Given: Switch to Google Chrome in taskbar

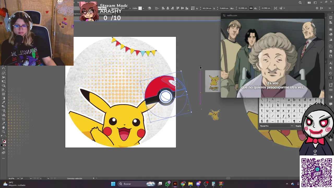Looking at the screenshot, I should point(183,184).
